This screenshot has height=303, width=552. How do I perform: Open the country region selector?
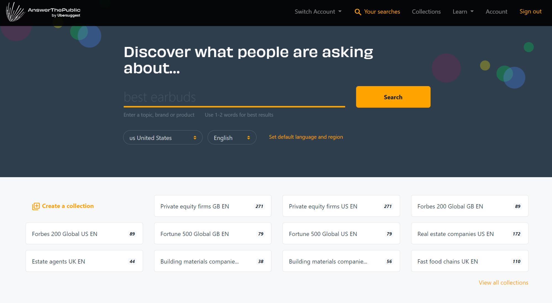point(163,137)
